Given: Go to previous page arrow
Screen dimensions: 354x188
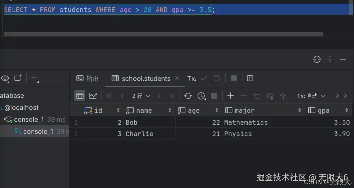Looking at the screenshot, I should pos(122,96).
